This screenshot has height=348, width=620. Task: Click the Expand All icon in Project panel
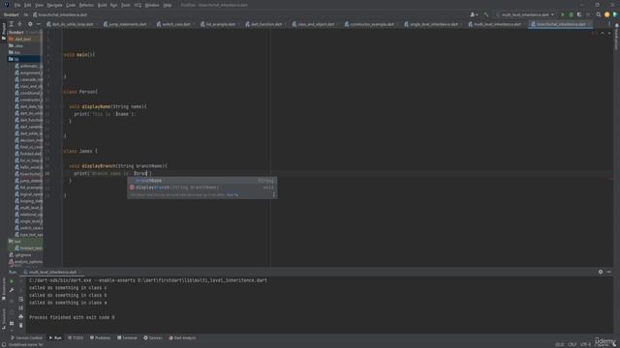pos(11,24)
